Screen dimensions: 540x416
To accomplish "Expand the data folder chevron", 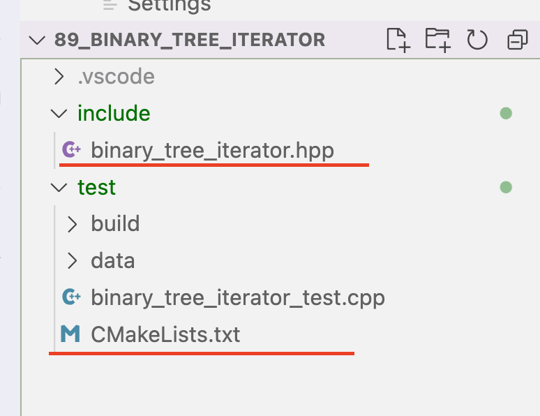I will pos(73,260).
